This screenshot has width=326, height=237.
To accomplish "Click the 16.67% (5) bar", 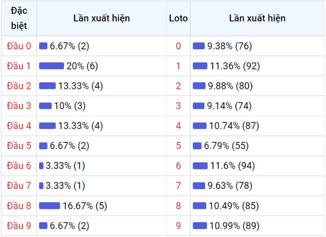I will (49, 206).
